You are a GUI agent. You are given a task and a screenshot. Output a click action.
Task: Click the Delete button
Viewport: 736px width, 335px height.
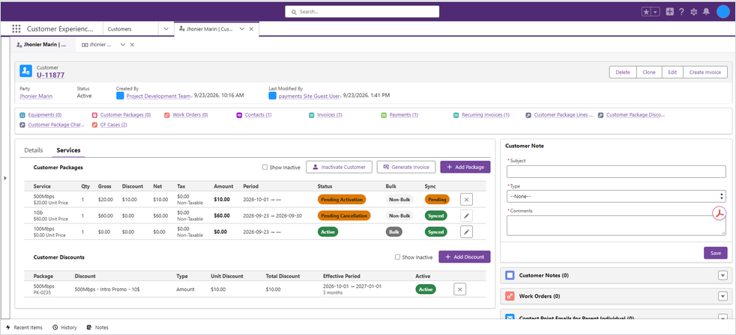coord(623,72)
